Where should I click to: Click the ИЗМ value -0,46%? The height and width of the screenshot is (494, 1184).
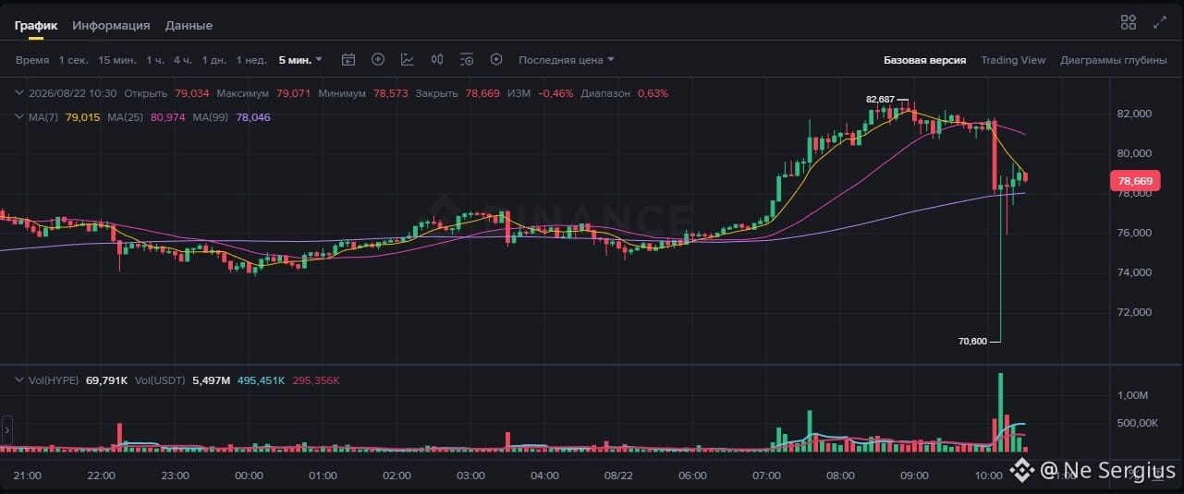point(555,93)
